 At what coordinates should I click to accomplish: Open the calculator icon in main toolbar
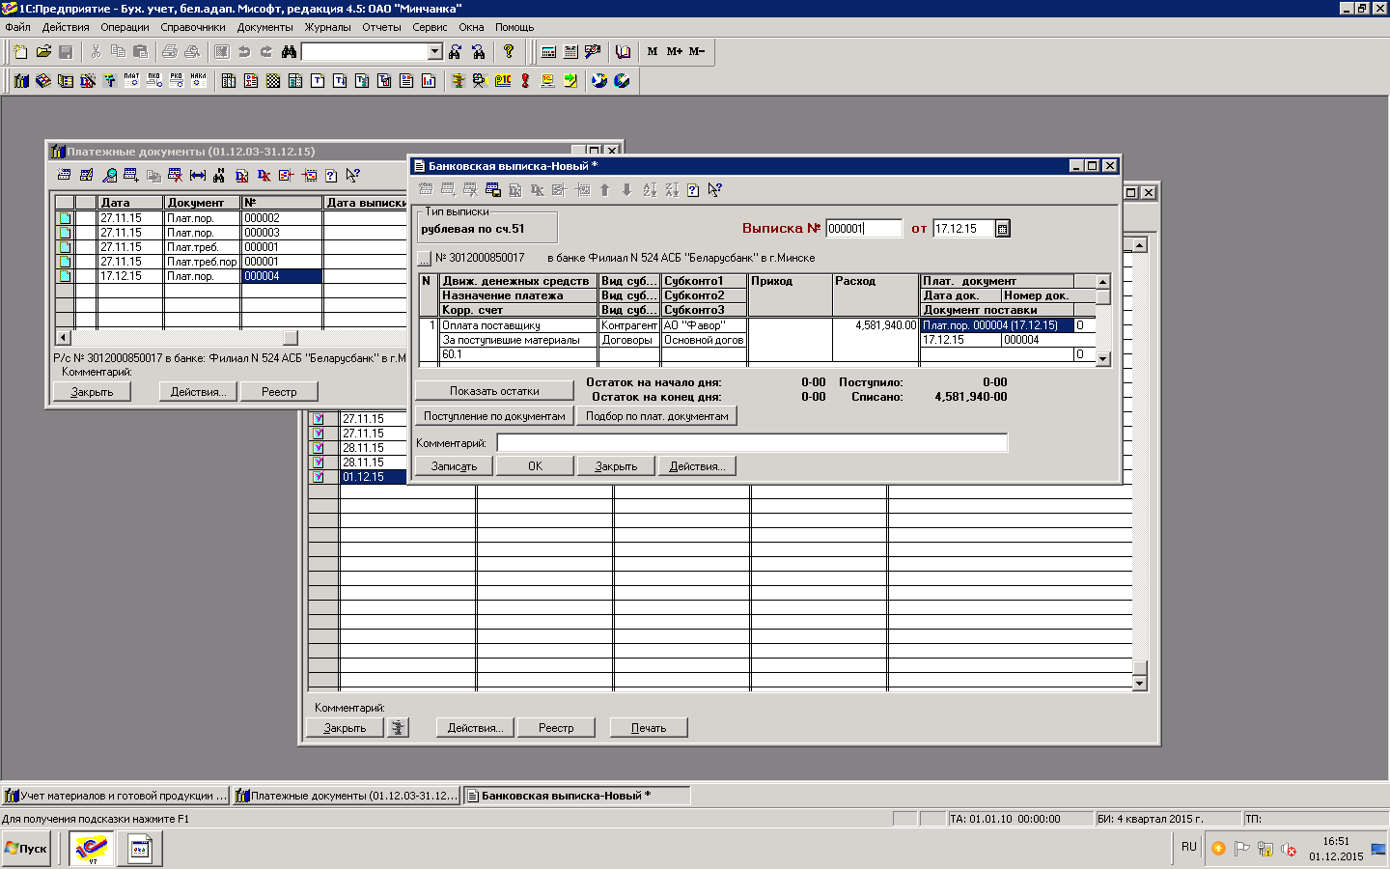pyautogui.click(x=548, y=51)
